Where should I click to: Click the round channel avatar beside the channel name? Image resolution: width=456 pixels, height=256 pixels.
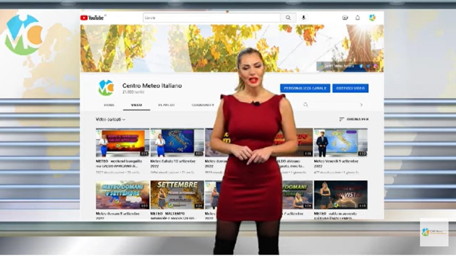106,87
